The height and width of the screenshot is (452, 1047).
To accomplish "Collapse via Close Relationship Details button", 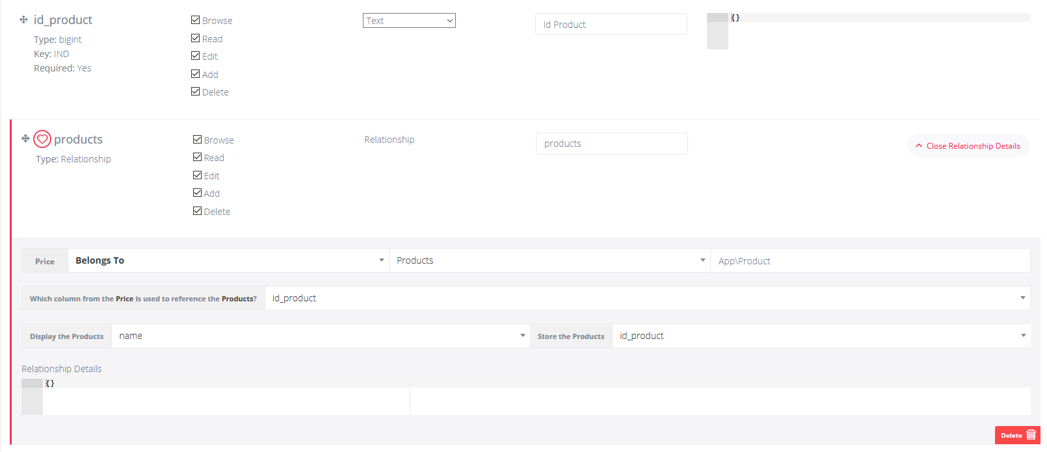I will (968, 145).
